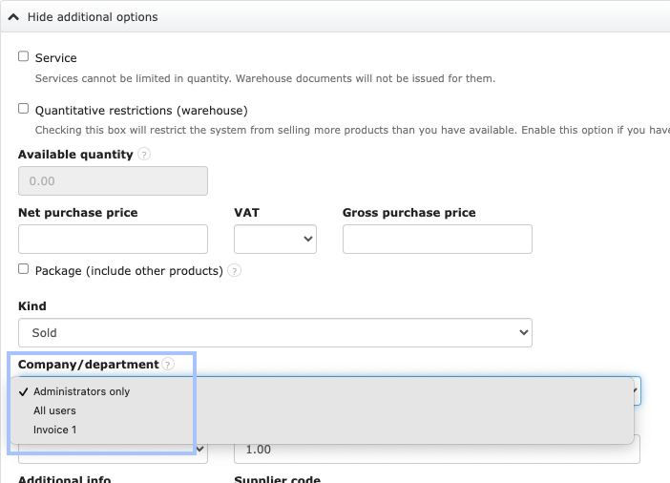Click help icon next to Company/department
Viewport: 670px width, 483px height.
coord(168,365)
